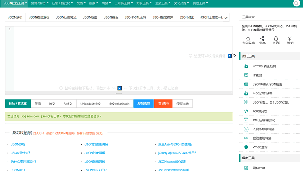Image resolution: width=303 pixels, height=171 pixels.
Task: Click the Whois查询 green circle icon
Action: [x=246, y=147]
